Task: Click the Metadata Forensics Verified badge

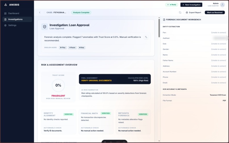Action: point(143,114)
